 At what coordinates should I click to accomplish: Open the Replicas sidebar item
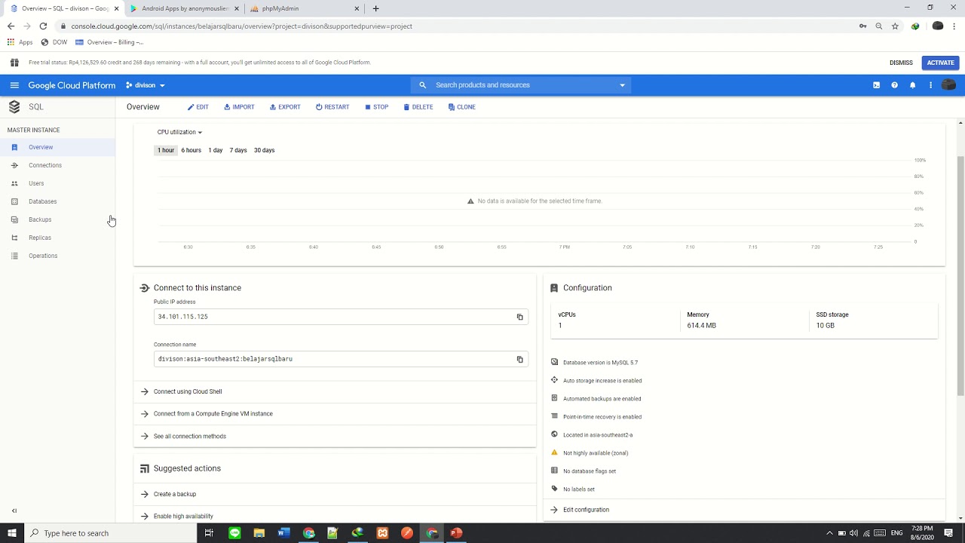pyautogui.click(x=57, y=238)
